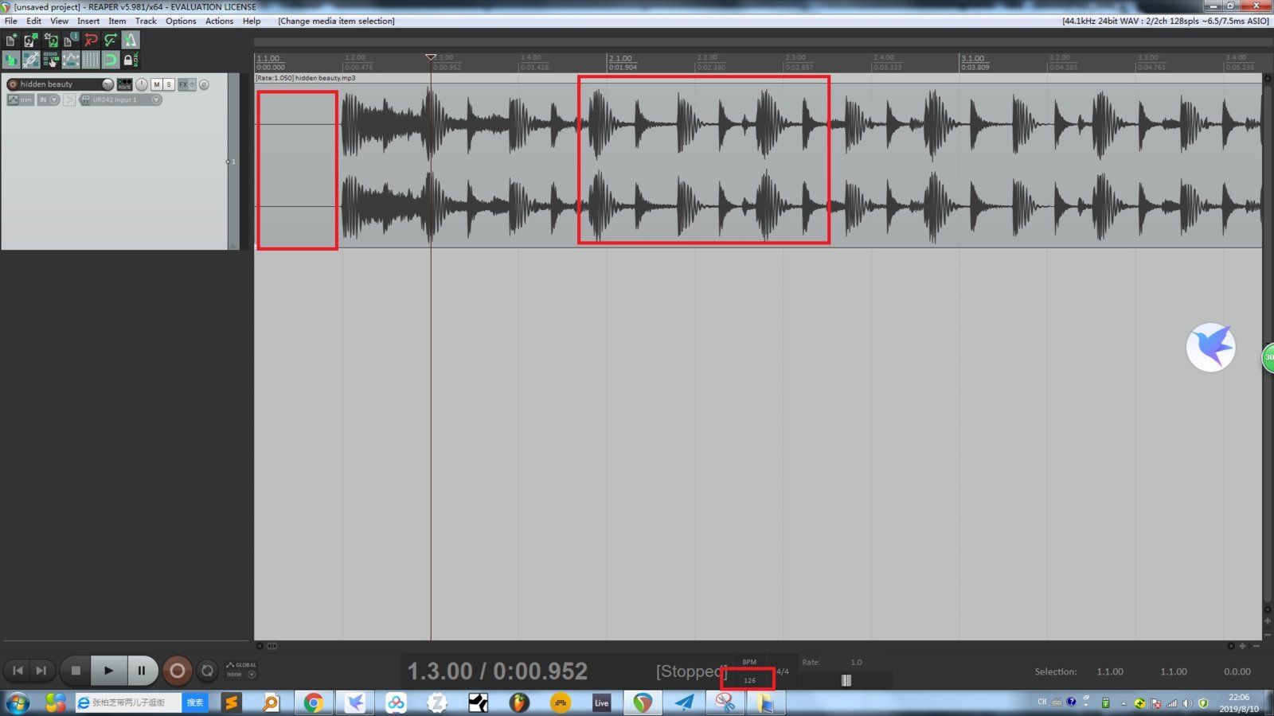Toggle the Repeat loop transport button
Viewport: 1274px width, 716px height.
click(x=207, y=671)
